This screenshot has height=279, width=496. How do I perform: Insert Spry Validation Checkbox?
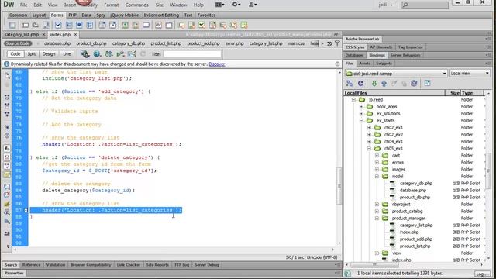tap(201, 25)
